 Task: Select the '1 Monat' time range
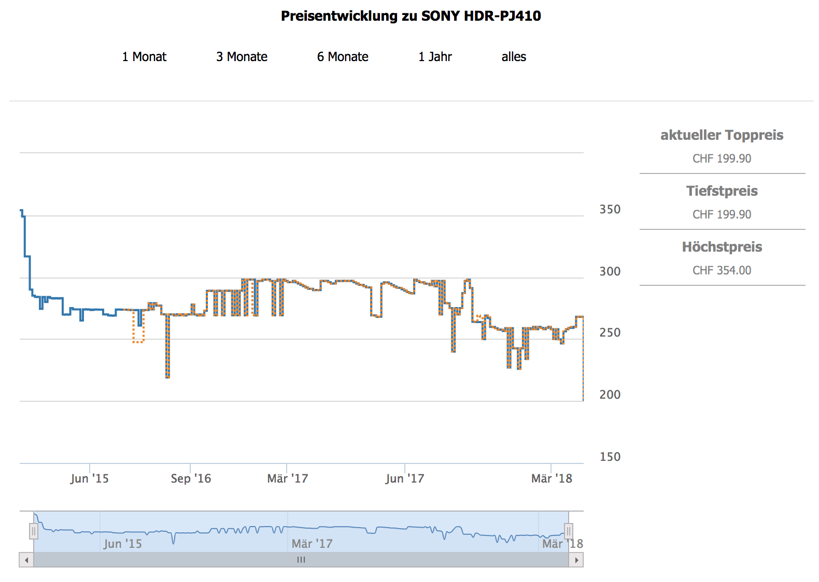pos(144,57)
